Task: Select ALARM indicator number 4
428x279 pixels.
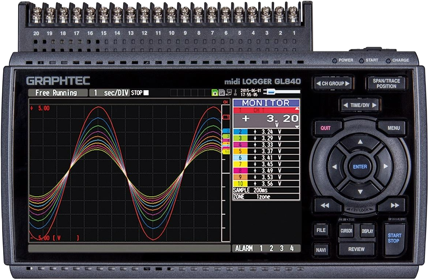Action: 292,248
